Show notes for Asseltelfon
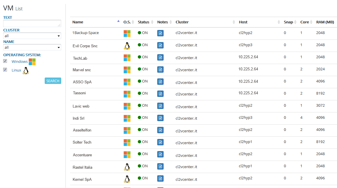The width and height of the screenshot is (337, 188). pos(160,130)
